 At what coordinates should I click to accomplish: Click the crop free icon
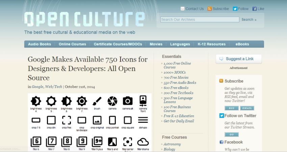[x=67, y=120]
